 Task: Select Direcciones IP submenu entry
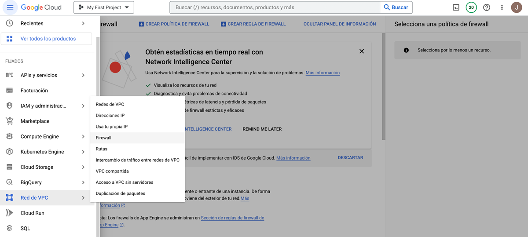point(137,115)
